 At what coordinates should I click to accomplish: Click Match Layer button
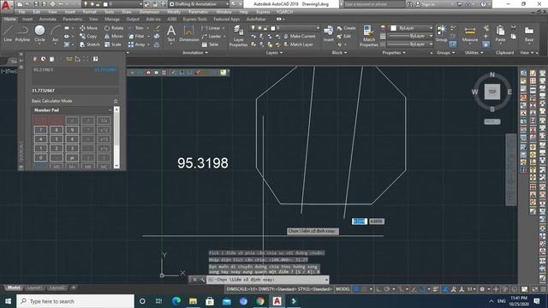pyautogui.click(x=298, y=44)
